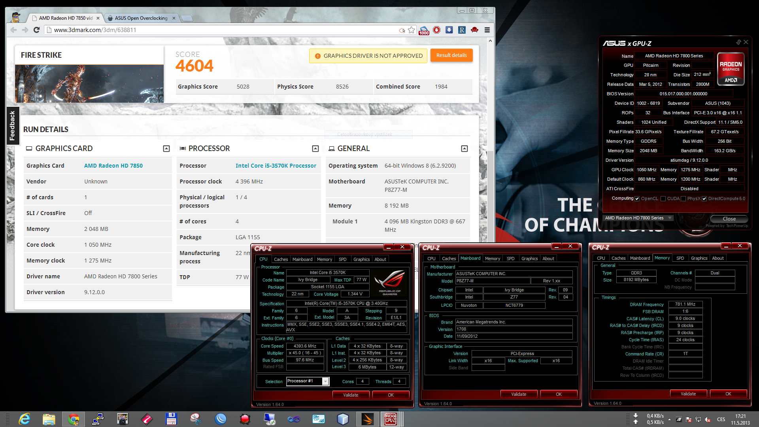
Task: Open the blue infinity-symbol taskbar app
Action: coord(294,419)
